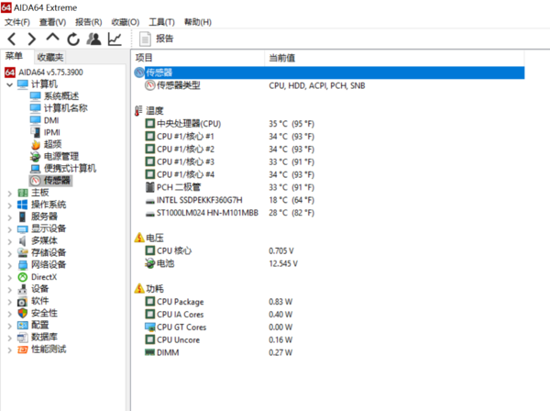Screen dimensions: 550x411
Task: Click the 便携式计算机 laptop icon
Action: [x=36, y=169]
